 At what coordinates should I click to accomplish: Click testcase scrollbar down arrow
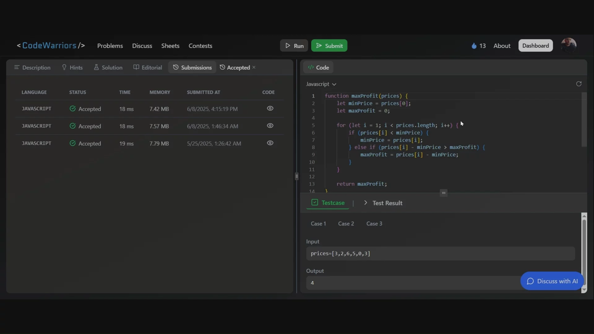(584, 290)
